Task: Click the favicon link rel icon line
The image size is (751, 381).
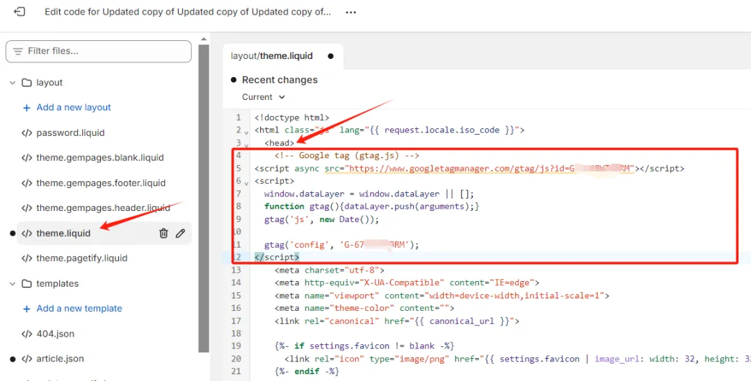Action: pos(517,359)
